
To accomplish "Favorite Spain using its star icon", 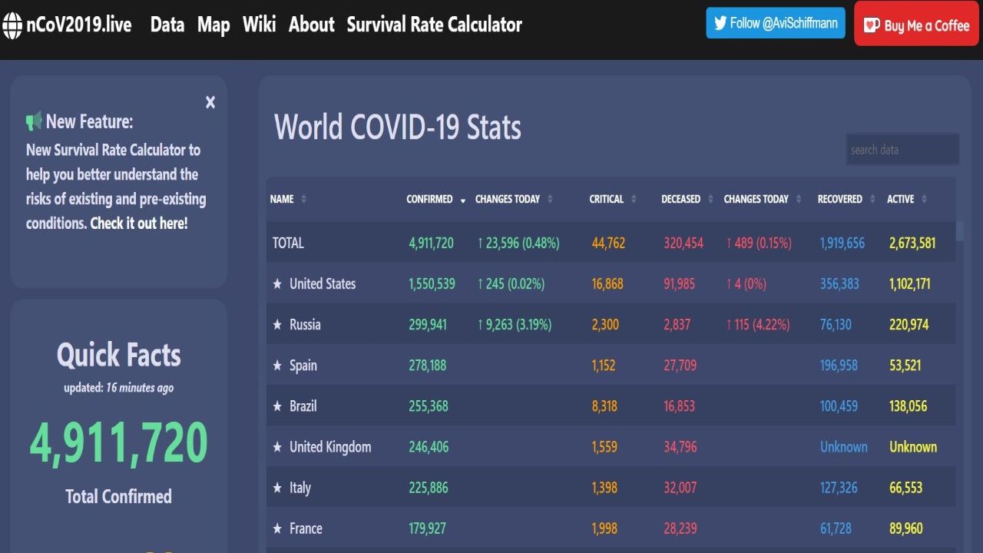I will coord(278,366).
